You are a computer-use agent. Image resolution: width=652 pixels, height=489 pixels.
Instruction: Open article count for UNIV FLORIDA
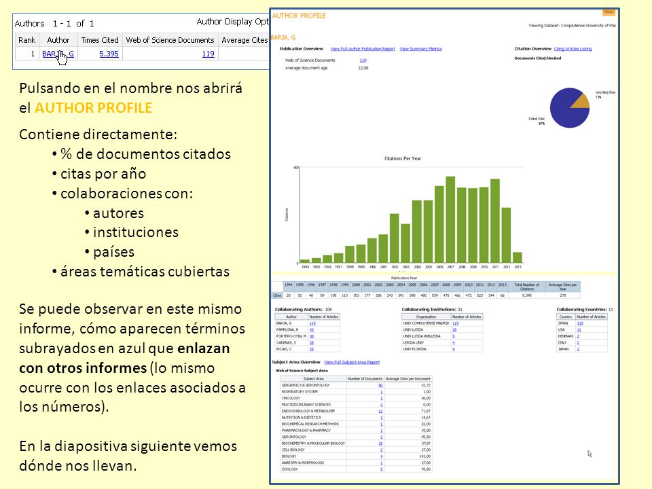(x=454, y=349)
